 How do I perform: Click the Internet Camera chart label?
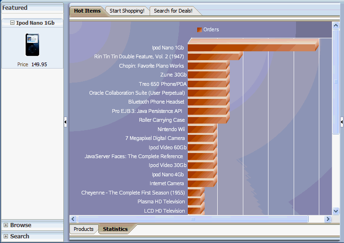coord(167,183)
